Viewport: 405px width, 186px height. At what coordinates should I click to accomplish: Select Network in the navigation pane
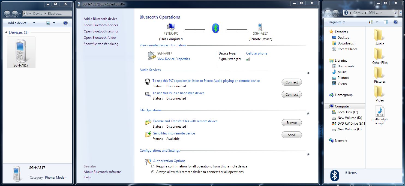[338, 141]
